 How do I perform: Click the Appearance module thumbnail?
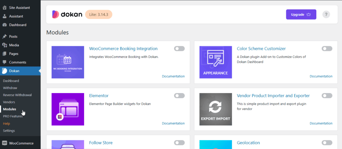(215, 62)
